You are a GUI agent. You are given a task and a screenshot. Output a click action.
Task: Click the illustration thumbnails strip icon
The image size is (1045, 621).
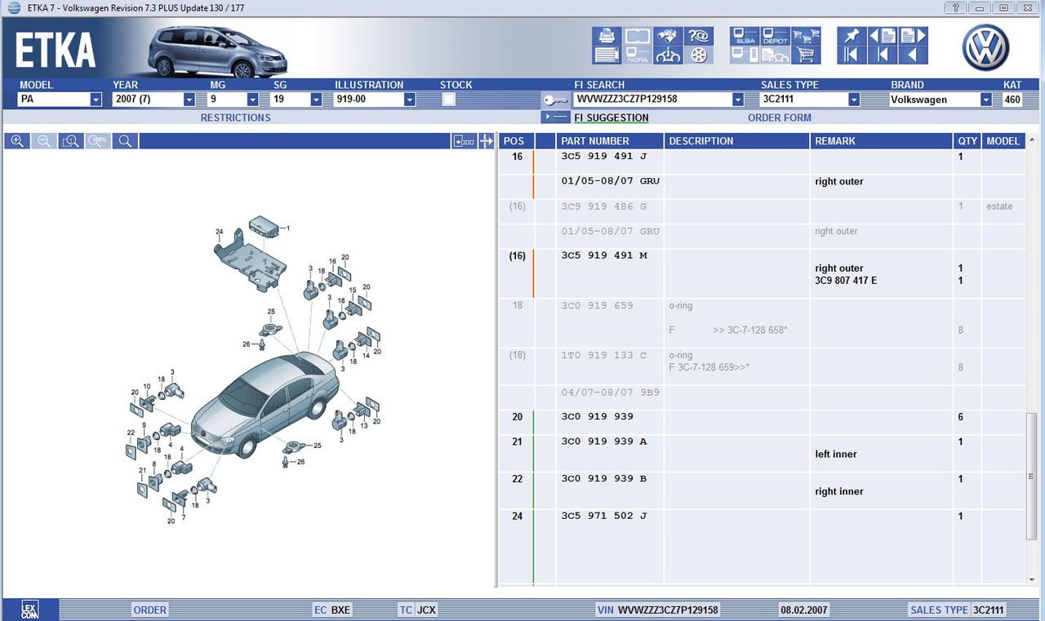click(464, 141)
